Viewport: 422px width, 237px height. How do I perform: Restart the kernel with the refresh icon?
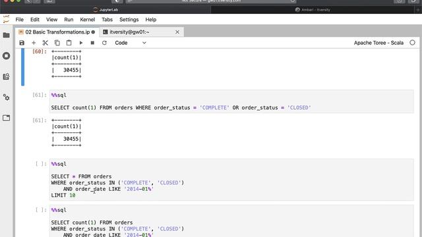[104, 43]
